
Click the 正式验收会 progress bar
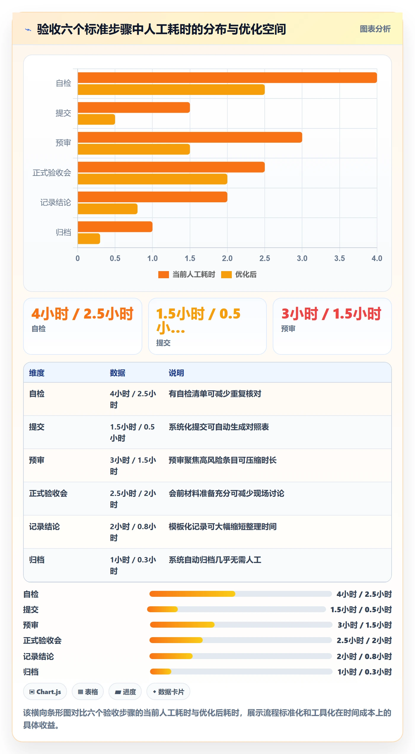[x=240, y=640]
